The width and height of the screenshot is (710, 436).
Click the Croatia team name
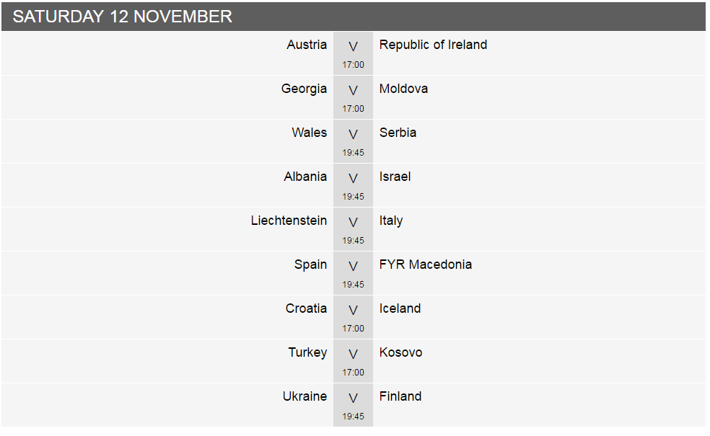[306, 308]
